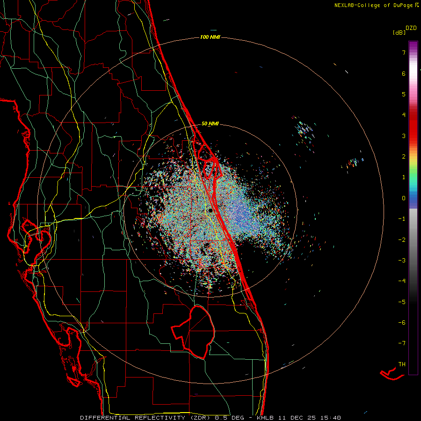Click the DZD legend title
This screenshot has height=421, width=421.
(x=411, y=28)
